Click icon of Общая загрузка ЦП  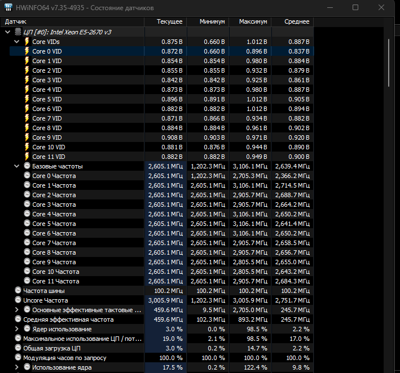(18, 348)
